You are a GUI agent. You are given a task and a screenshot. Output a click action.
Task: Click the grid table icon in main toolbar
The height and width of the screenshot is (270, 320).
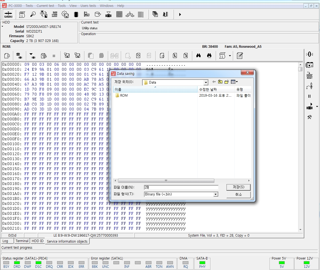coord(119,14)
